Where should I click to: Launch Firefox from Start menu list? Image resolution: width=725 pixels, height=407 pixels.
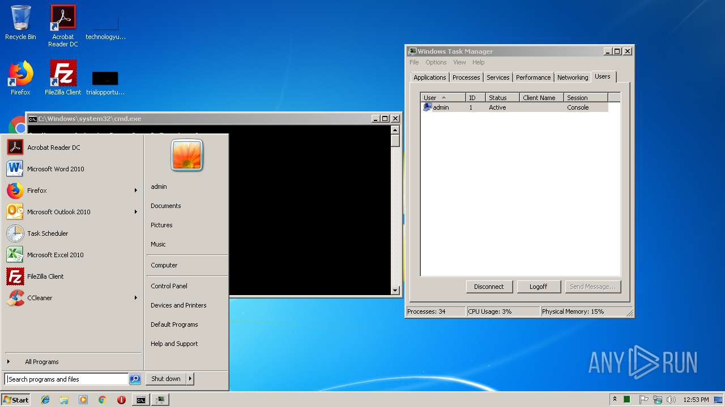(x=72, y=190)
